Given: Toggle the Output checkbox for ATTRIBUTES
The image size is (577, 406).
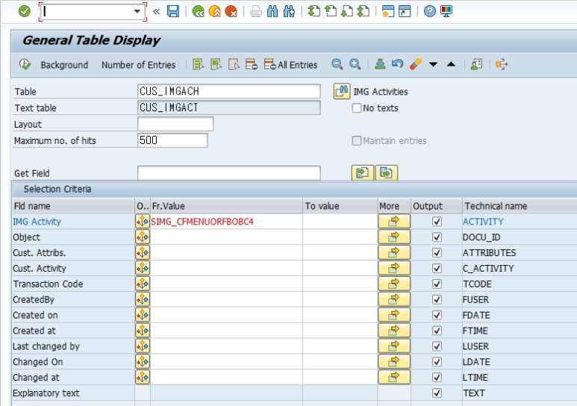Looking at the screenshot, I should tap(437, 253).
